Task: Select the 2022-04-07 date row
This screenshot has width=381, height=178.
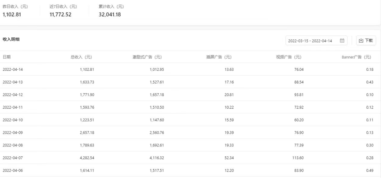Action: point(191,158)
